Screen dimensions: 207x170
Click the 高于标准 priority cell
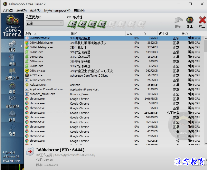point(173,113)
